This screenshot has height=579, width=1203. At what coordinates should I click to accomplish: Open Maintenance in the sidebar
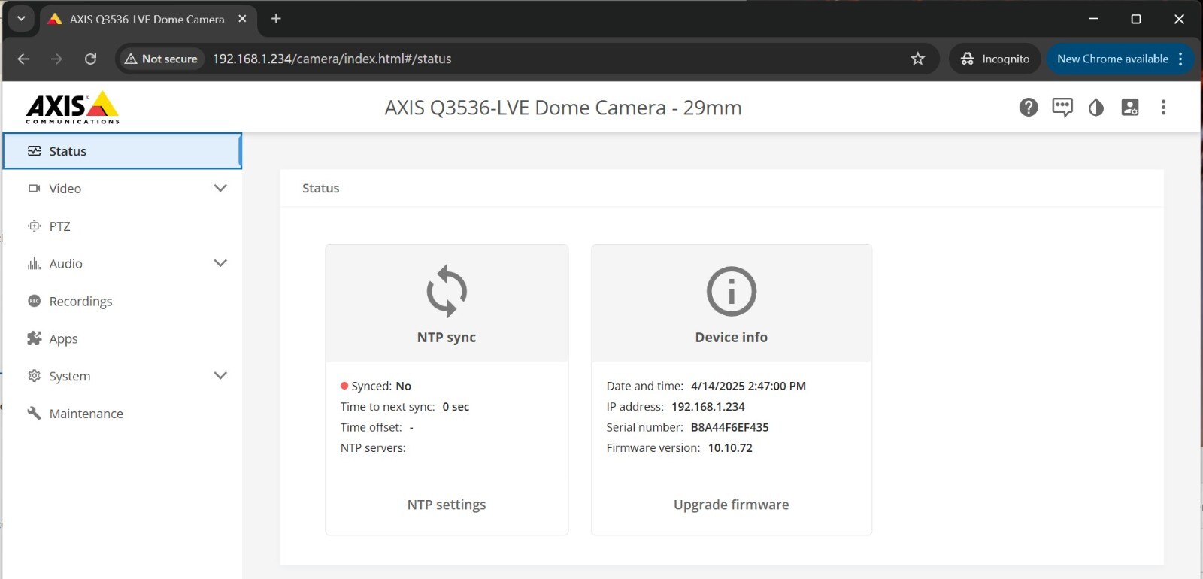tap(122, 414)
